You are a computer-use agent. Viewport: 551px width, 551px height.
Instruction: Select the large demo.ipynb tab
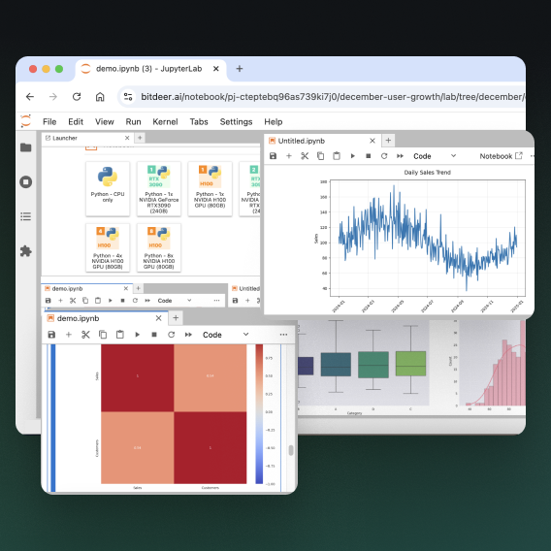tap(106, 318)
